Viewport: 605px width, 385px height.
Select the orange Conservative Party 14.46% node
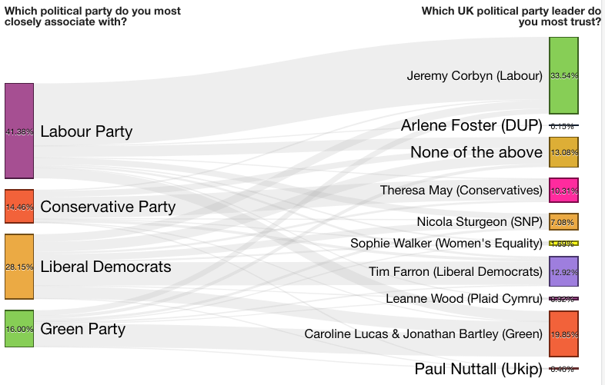pyautogui.click(x=19, y=206)
